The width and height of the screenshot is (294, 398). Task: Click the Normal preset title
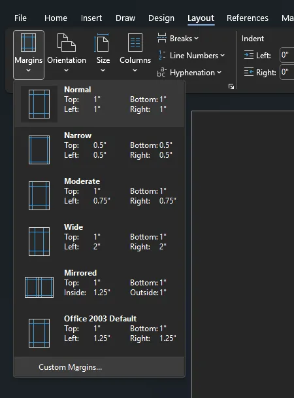click(x=78, y=90)
